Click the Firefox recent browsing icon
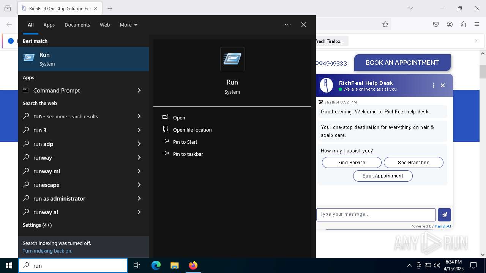This screenshot has height=273, width=486. pyautogui.click(x=8, y=8)
